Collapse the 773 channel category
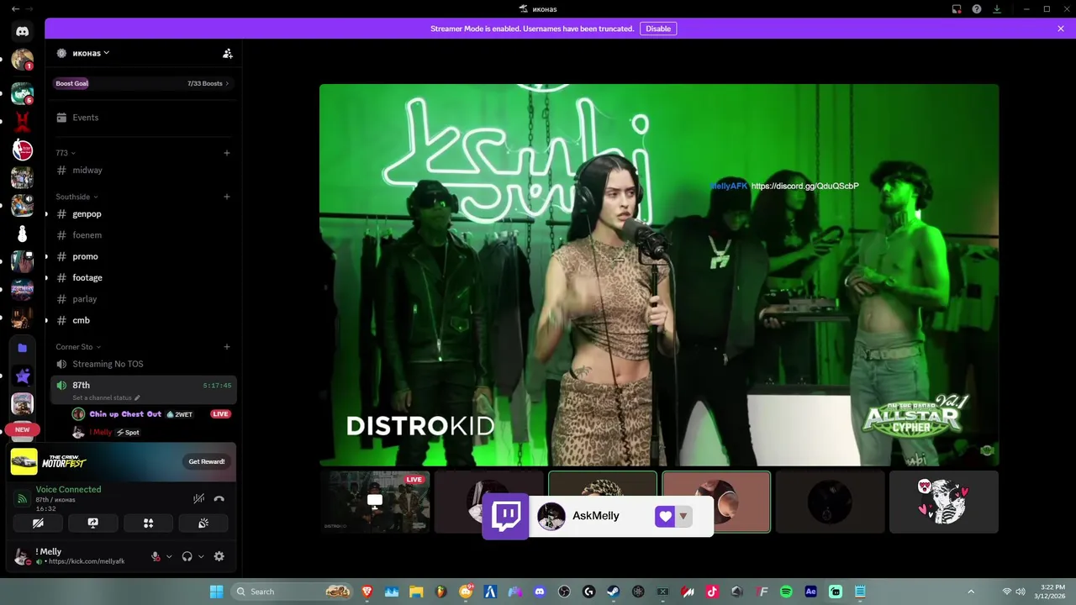 [x=66, y=153]
